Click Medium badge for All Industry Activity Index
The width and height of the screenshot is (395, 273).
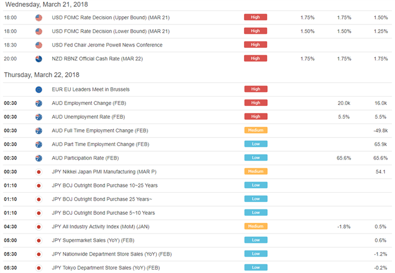[256, 226]
